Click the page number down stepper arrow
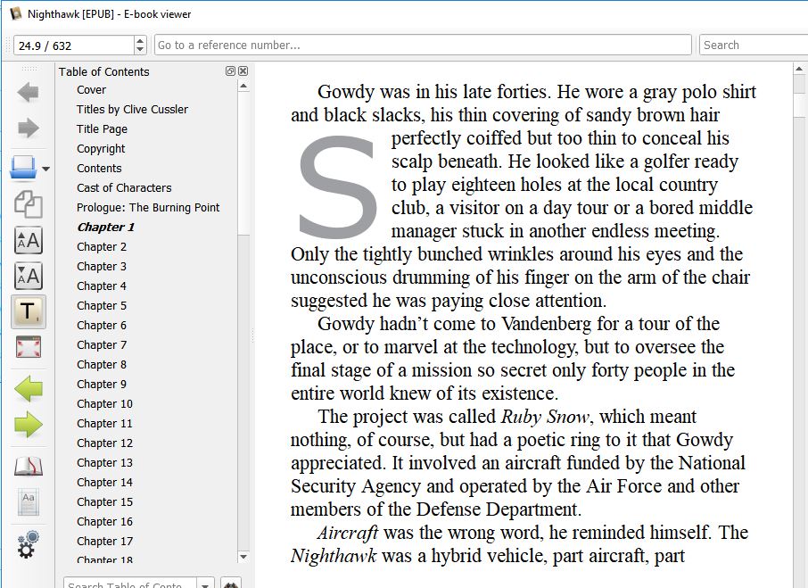The image size is (808, 588). point(140,50)
